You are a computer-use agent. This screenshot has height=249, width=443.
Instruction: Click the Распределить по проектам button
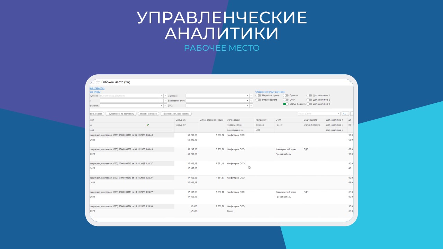click(176, 113)
